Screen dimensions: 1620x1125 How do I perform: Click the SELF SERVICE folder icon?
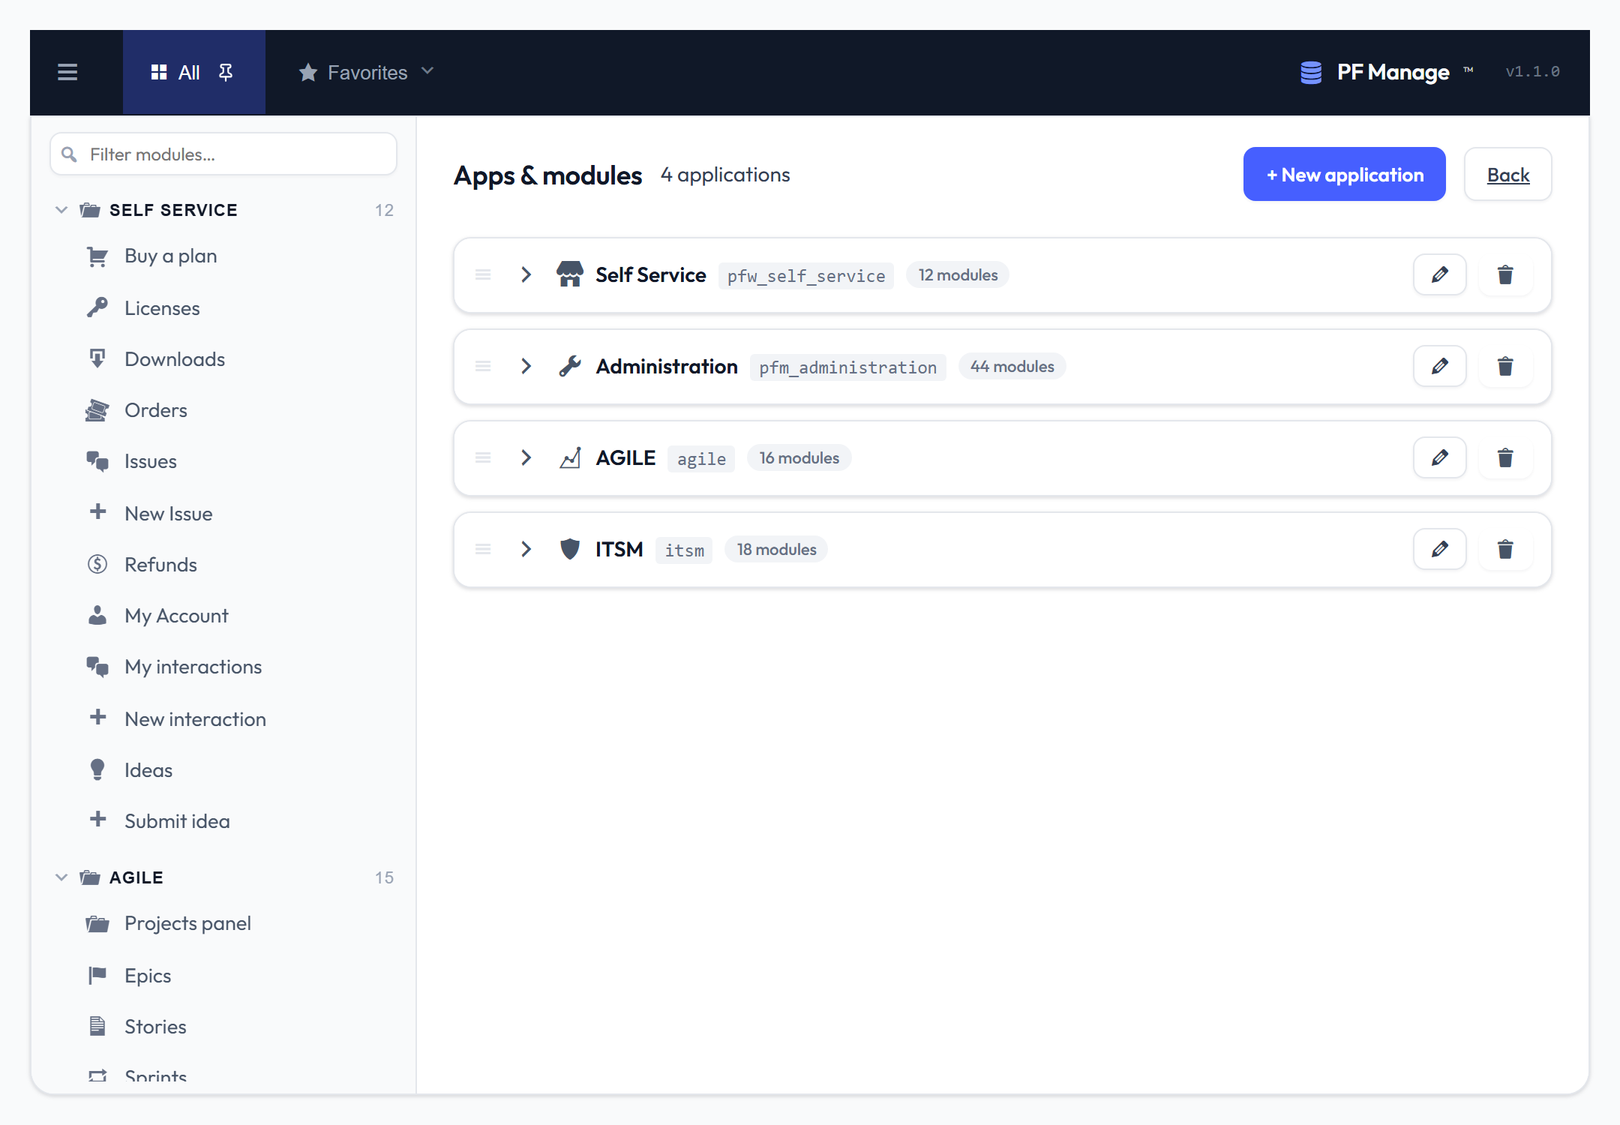(90, 210)
